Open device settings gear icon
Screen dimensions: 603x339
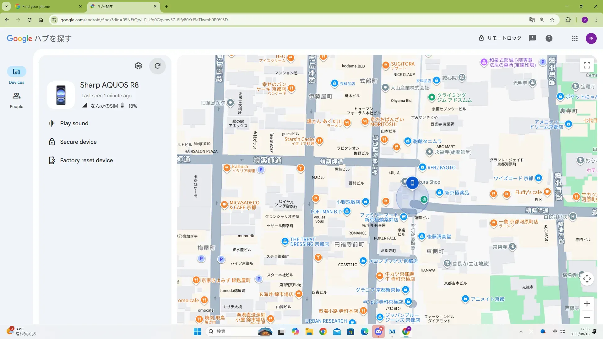pos(138,66)
